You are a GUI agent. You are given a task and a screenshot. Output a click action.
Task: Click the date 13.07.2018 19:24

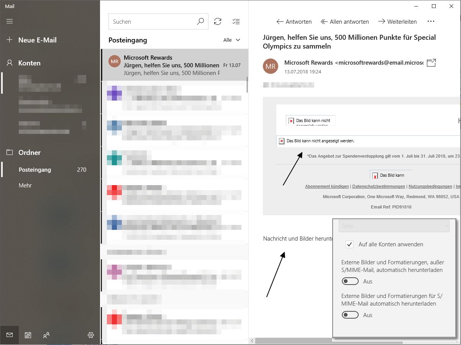[x=303, y=72]
